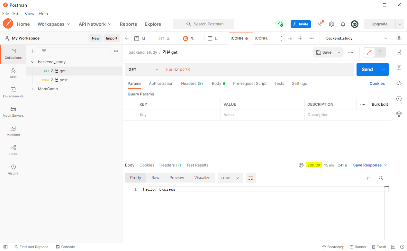Open the Save options dropdown arrow
The image size is (407, 251).
click(x=339, y=52)
